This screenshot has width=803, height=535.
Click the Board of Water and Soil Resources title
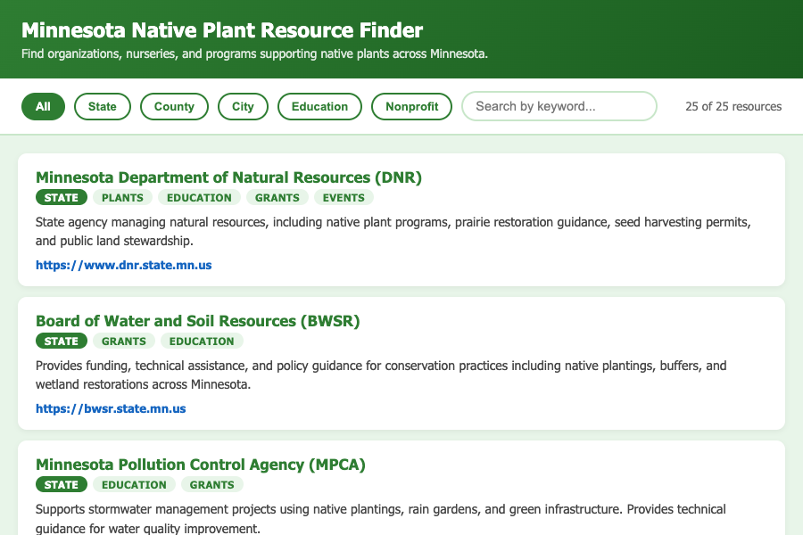(x=198, y=321)
